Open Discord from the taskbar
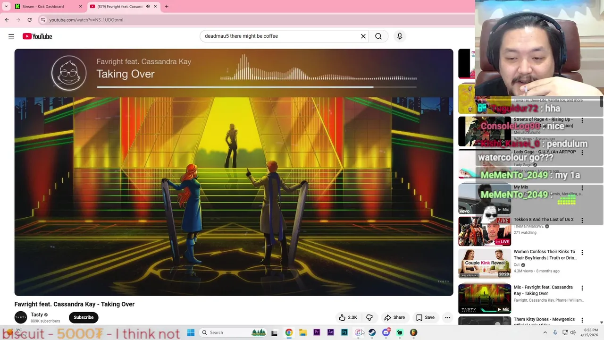Image resolution: width=604 pixels, height=340 pixels. click(386, 332)
